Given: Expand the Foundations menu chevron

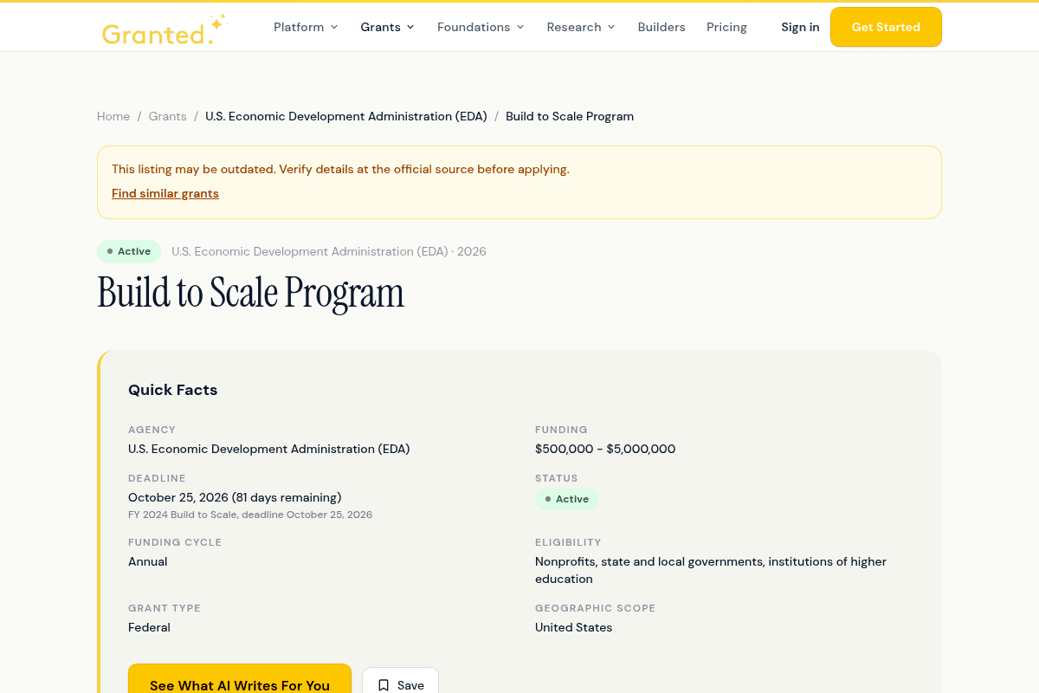Looking at the screenshot, I should coord(520,27).
